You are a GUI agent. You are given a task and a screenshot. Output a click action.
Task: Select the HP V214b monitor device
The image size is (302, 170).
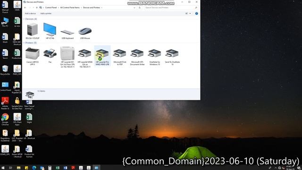tap(50, 31)
